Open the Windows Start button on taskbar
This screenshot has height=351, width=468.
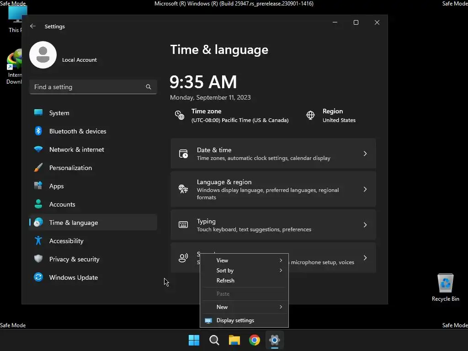point(194,340)
